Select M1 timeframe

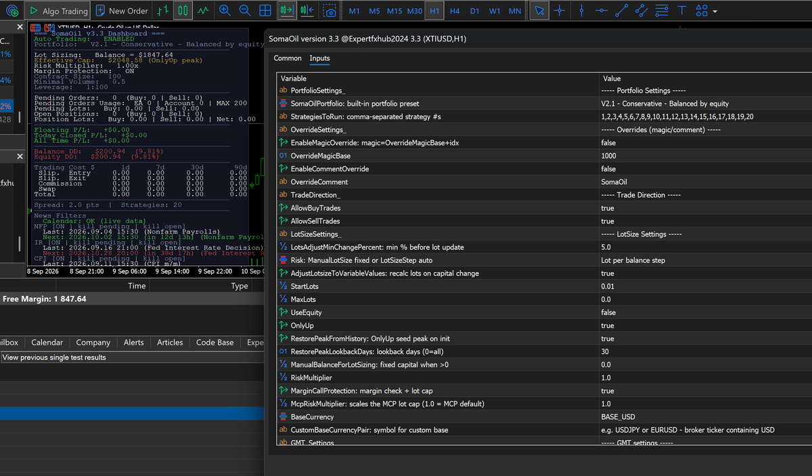pos(354,11)
